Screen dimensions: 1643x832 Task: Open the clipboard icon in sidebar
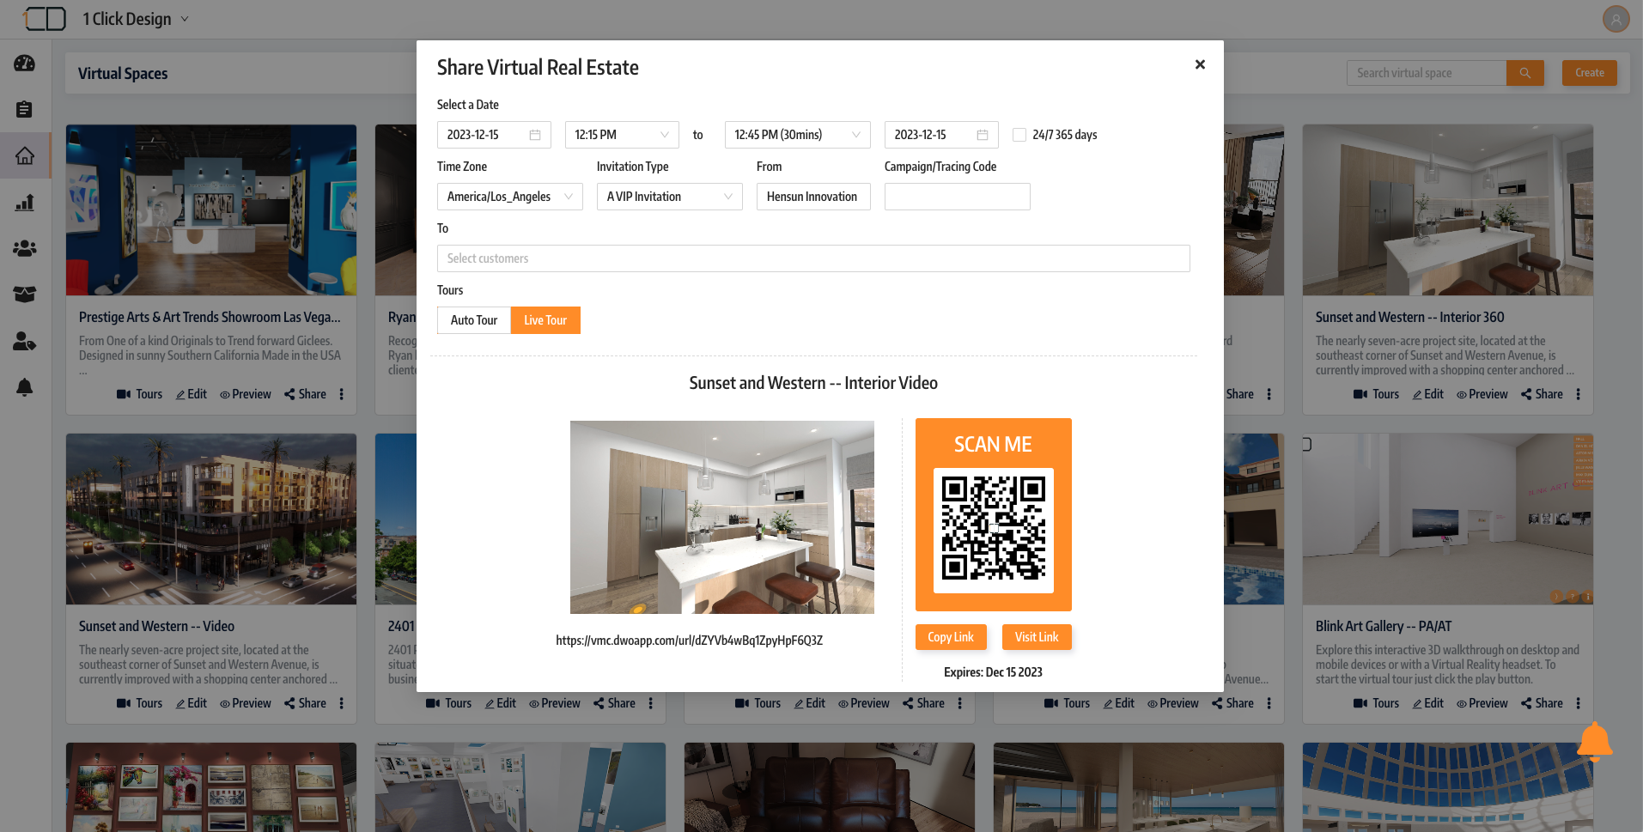coord(25,109)
